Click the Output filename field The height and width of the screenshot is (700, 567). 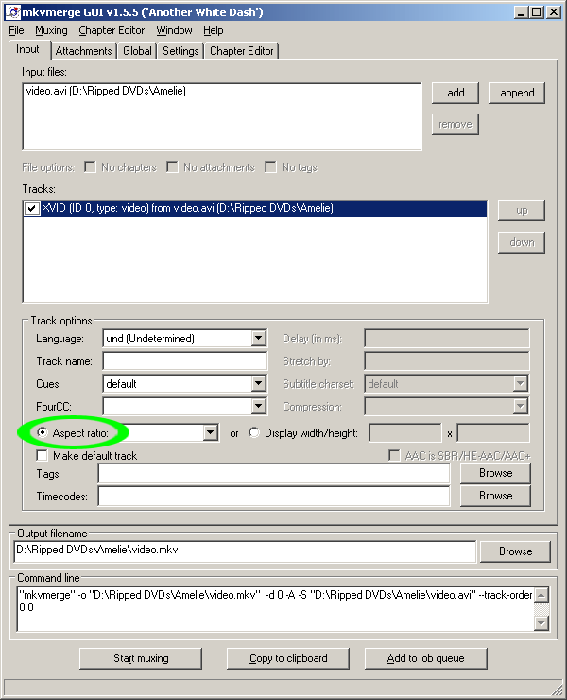tap(246, 551)
